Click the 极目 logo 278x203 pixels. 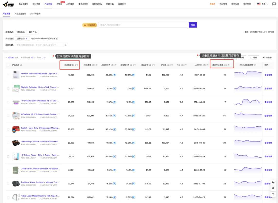click(8, 4)
